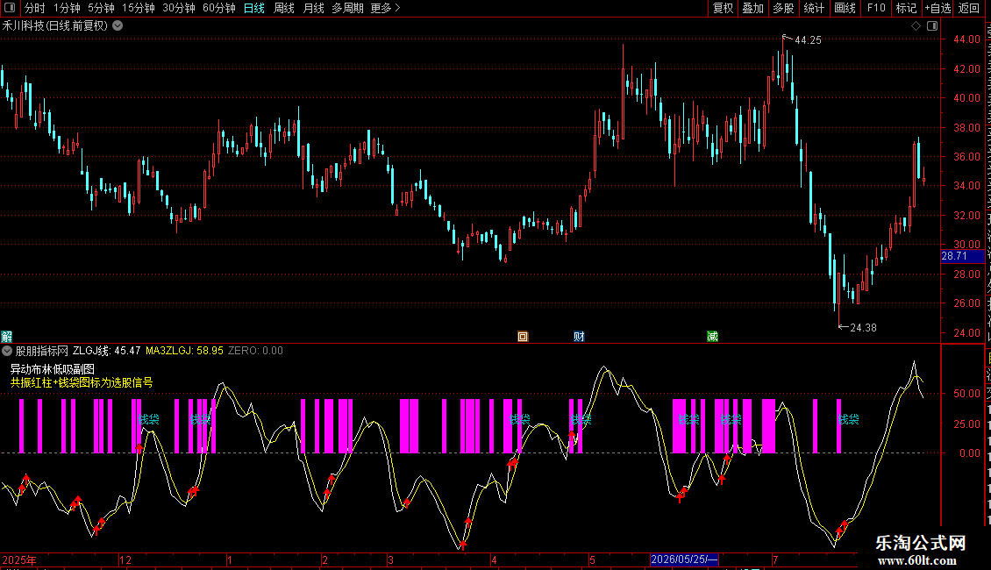Select the 日线 daily period

pos(254,8)
